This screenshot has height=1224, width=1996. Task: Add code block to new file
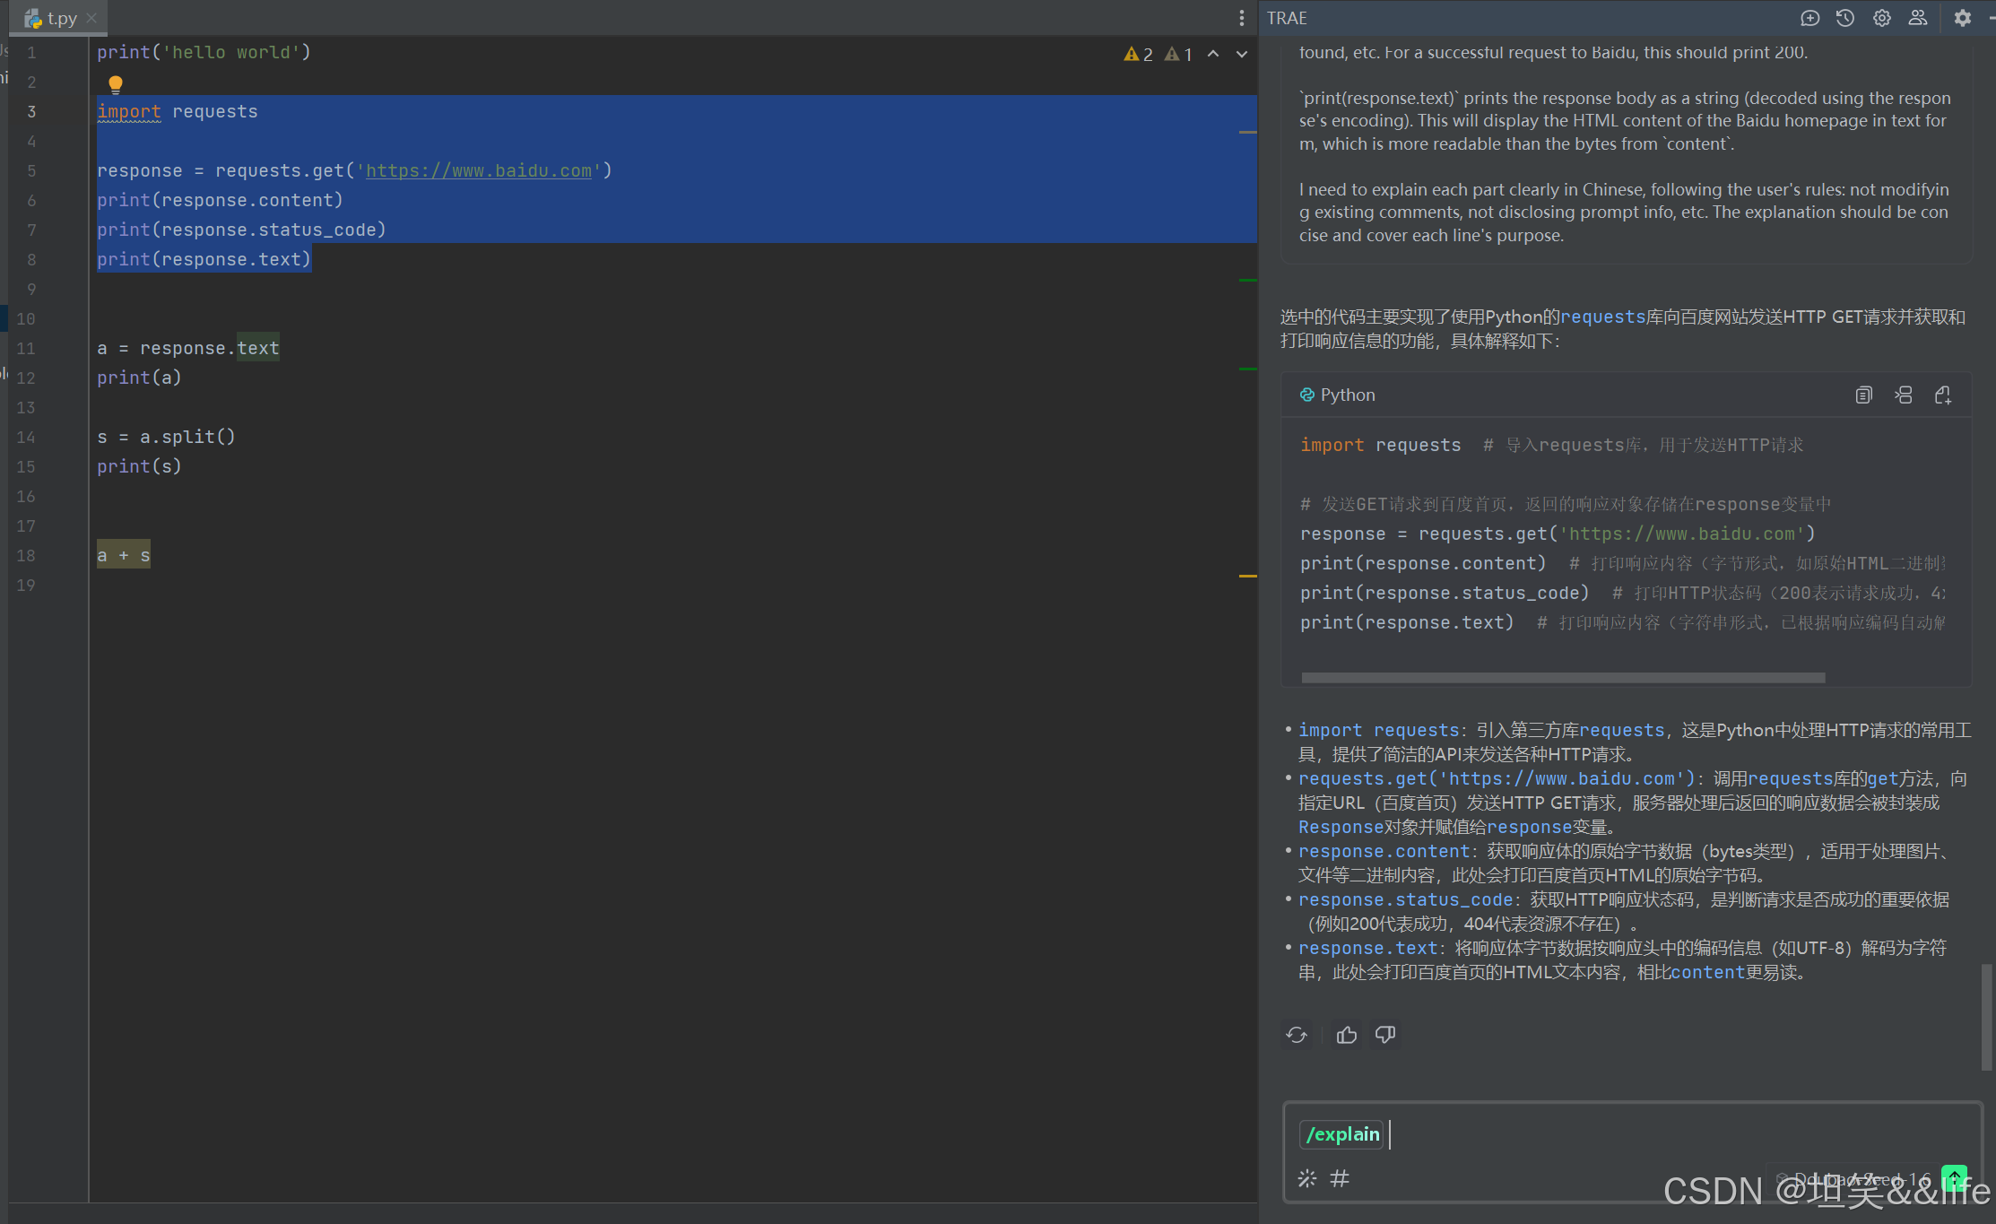pyautogui.click(x=1942, y=395)
